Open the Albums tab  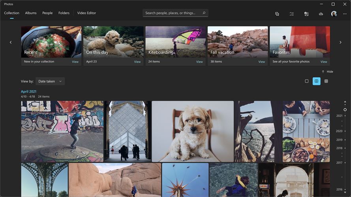(31, 13)
